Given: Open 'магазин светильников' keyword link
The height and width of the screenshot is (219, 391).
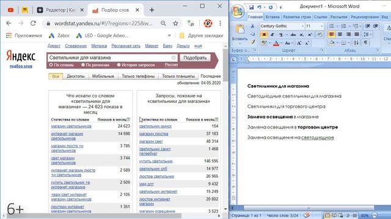Looking at the screenshot, I should [x=71, y=126].
